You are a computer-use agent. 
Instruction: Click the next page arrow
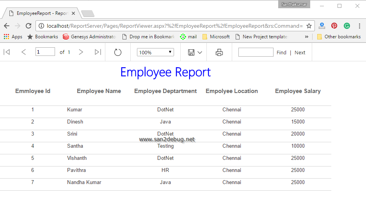pos(81,52)
